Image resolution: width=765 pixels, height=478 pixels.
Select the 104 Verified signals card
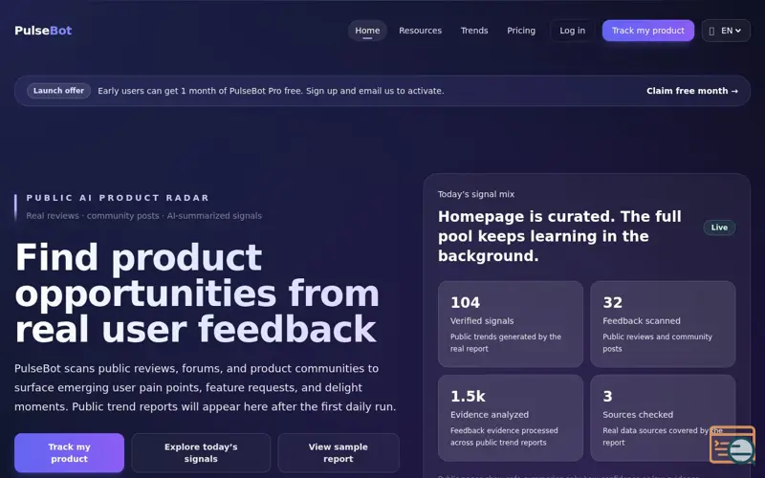click(511, 324)
